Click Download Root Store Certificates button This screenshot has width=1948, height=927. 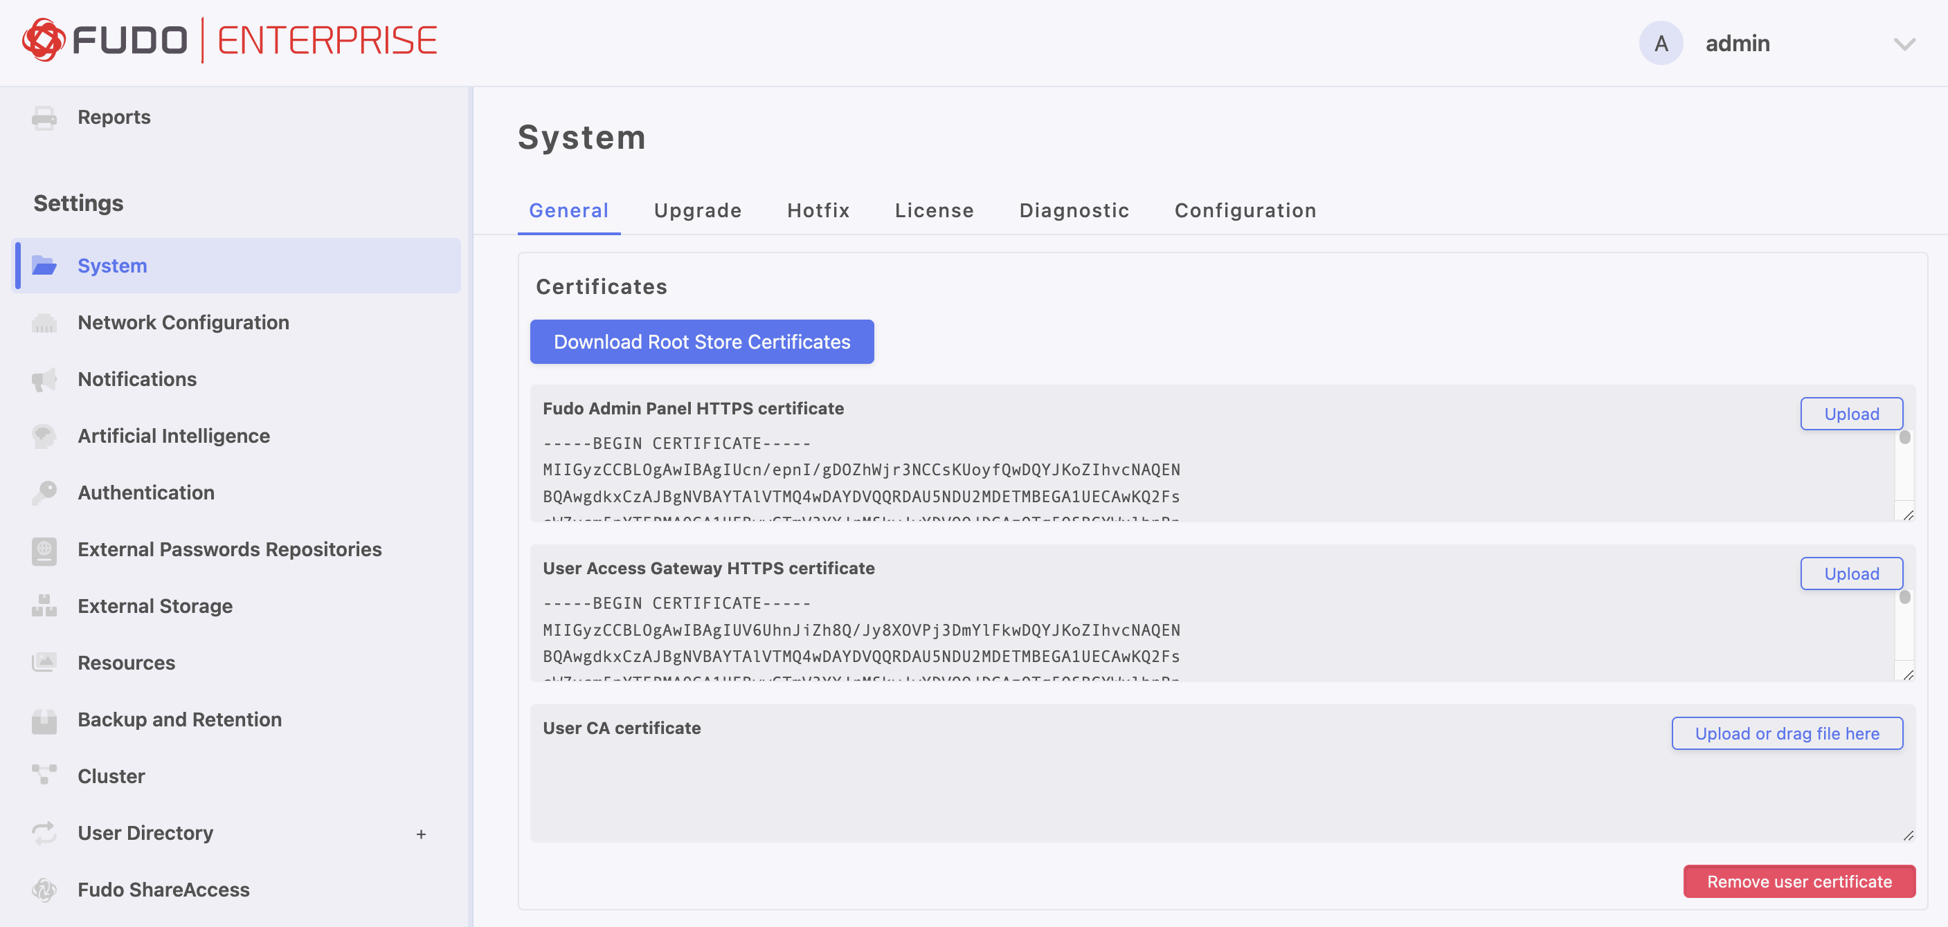(701, 342)
